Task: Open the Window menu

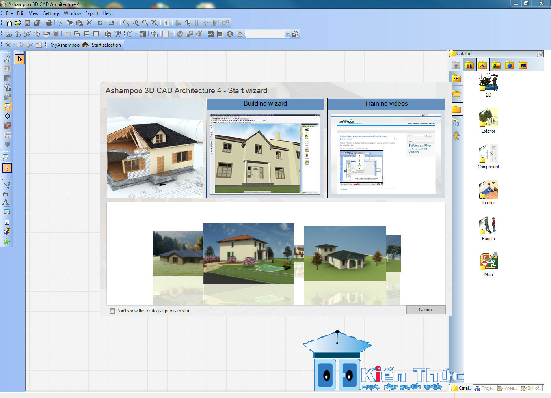Action: tap(73, 13)
